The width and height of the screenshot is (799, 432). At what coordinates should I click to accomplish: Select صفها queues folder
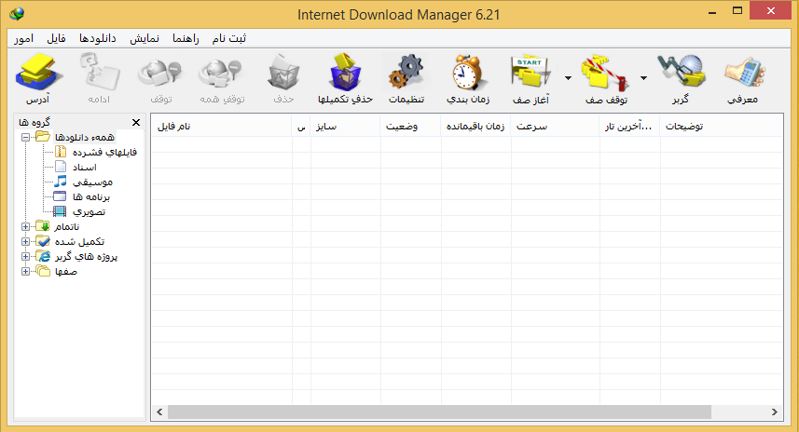tap(66, 271)
